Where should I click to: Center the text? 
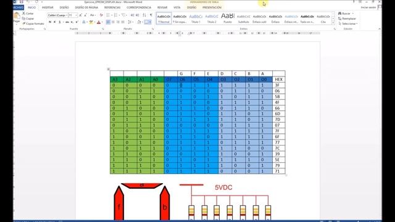click(113, 22)
